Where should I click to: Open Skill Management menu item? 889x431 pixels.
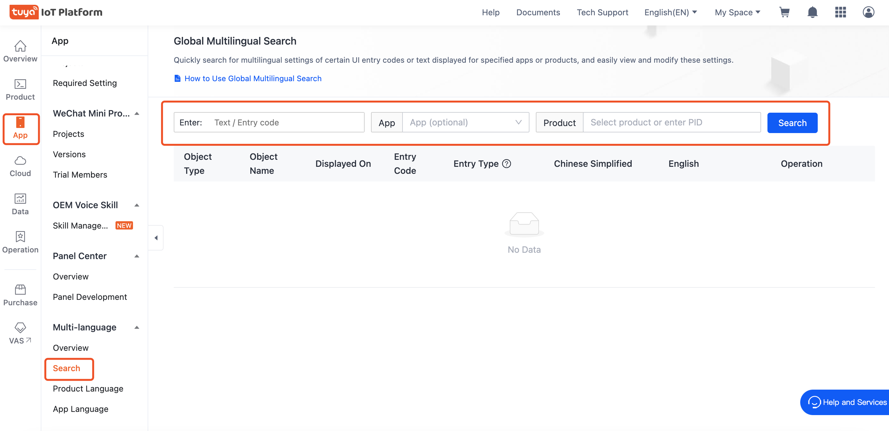(80, 225)
